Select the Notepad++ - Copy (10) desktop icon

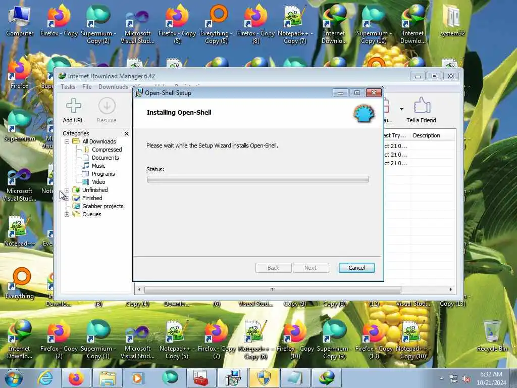[413, 340]
